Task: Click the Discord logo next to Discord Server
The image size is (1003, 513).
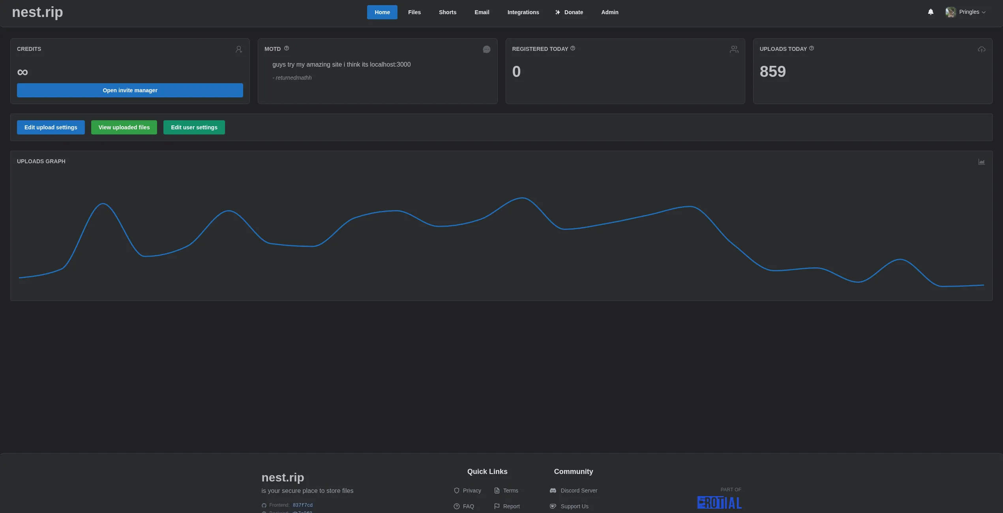Action: (553, 491)
